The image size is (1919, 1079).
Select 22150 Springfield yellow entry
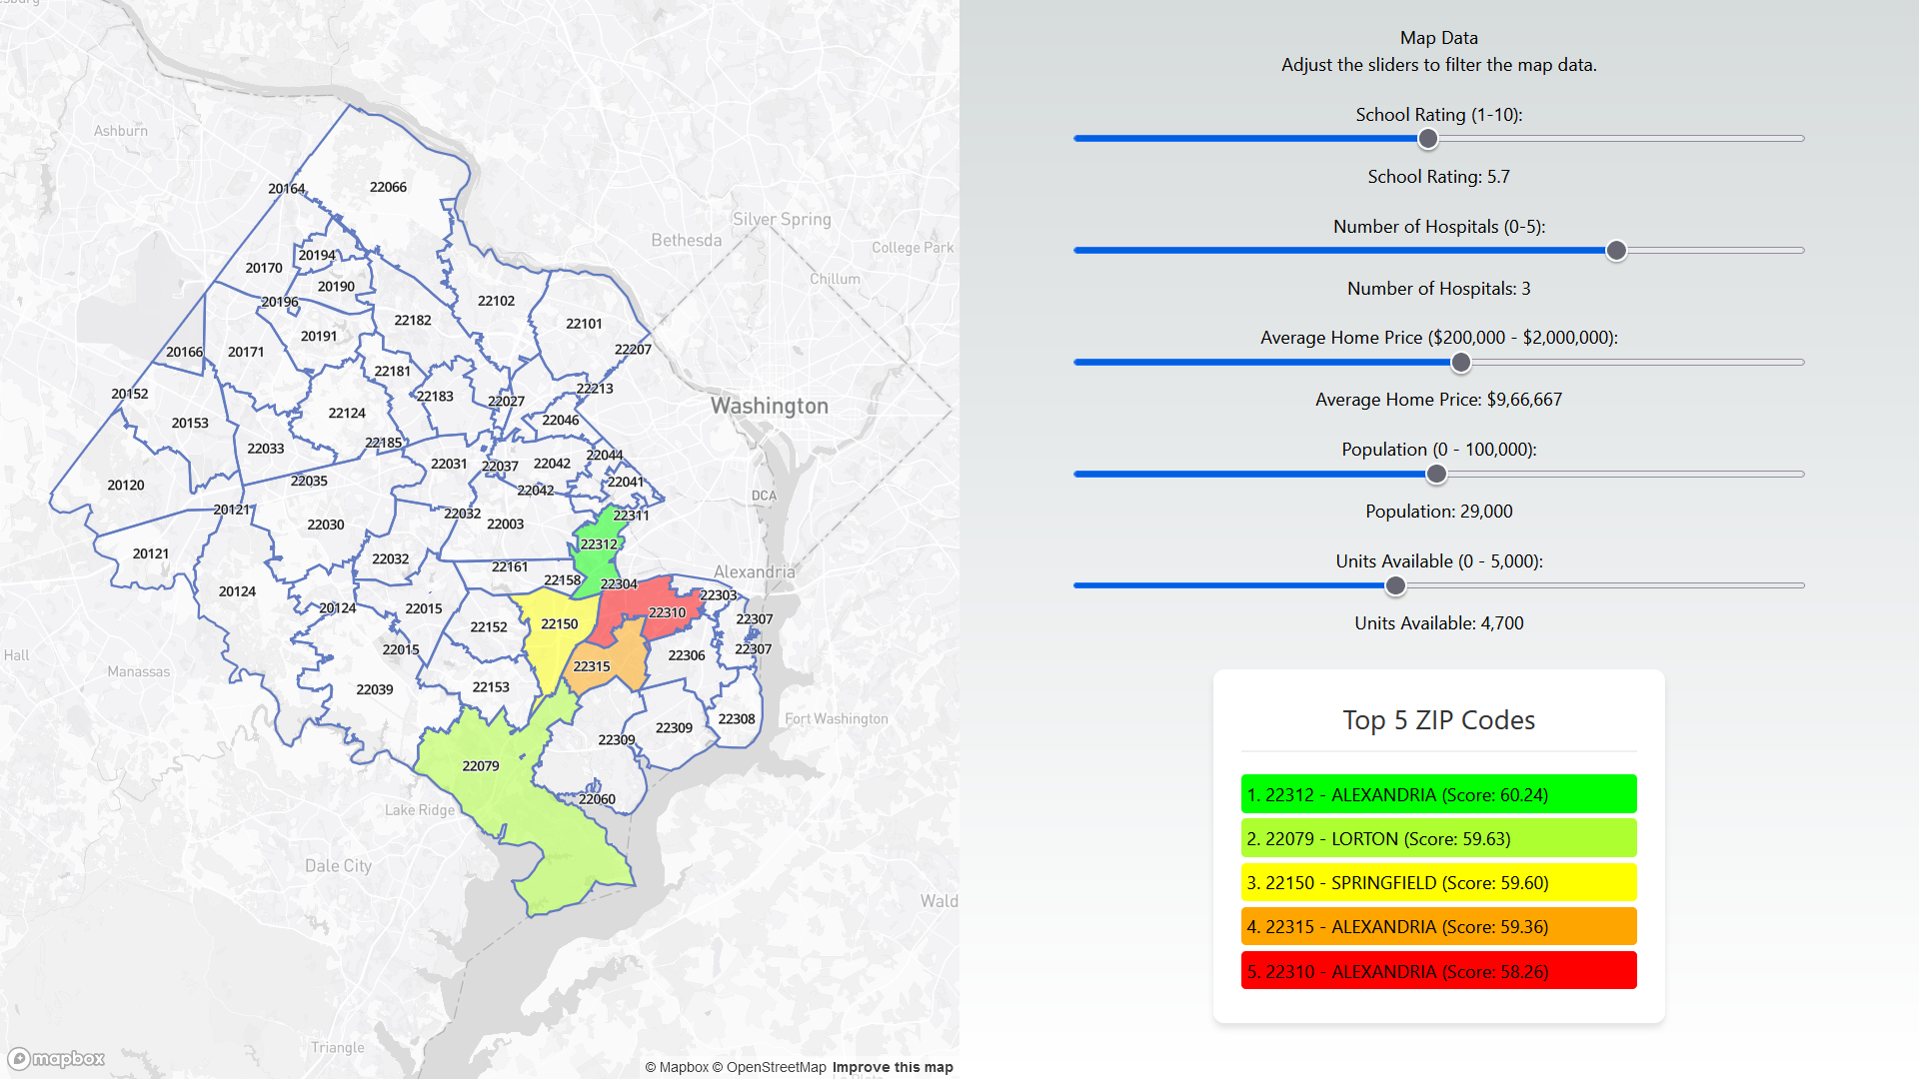1437,882
